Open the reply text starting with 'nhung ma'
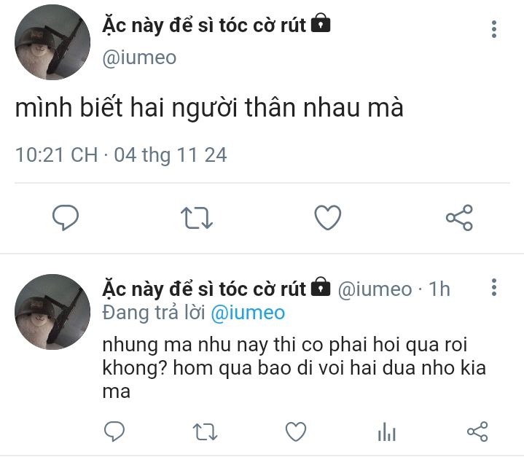Image resolution: width=524 pixels, height=457 pixels. coord(294,368)
